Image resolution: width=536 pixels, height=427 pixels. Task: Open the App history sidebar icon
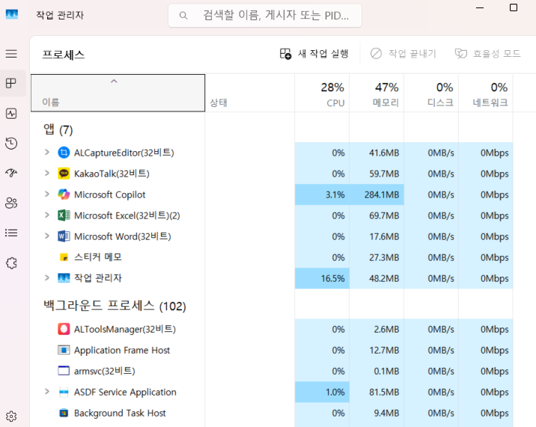[11, 143]
